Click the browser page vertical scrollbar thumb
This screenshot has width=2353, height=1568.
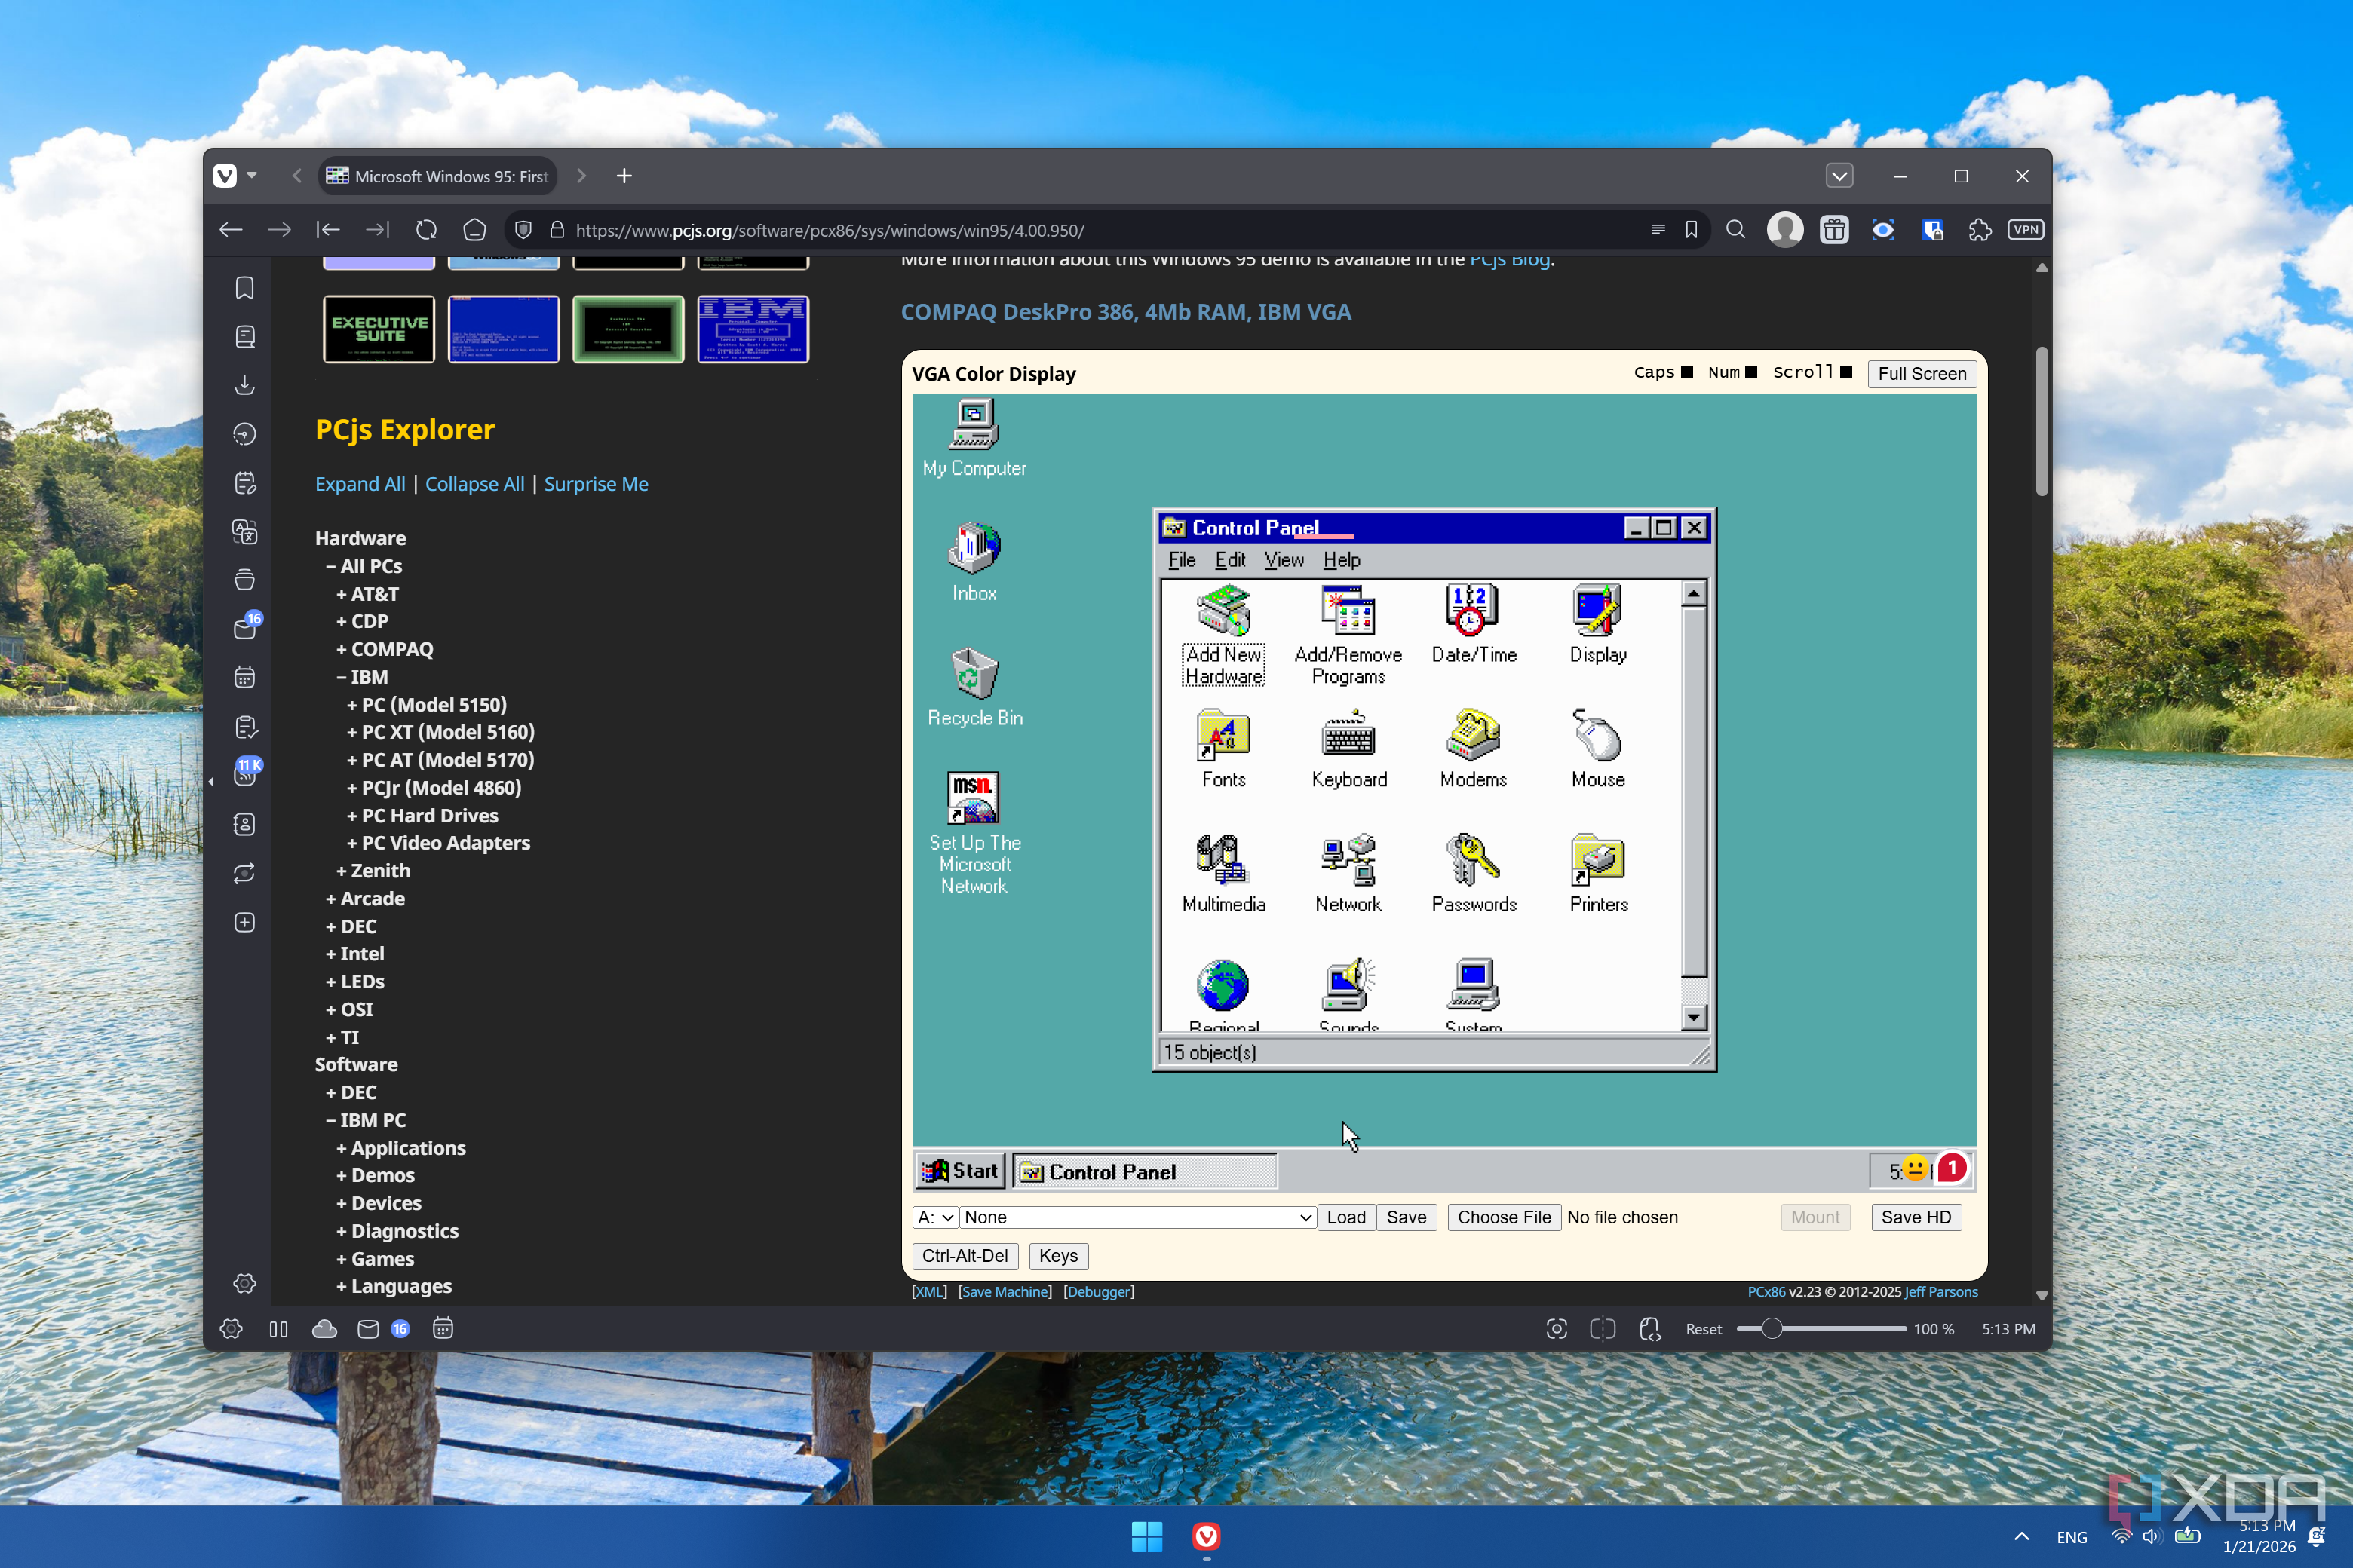[2042, 421]
